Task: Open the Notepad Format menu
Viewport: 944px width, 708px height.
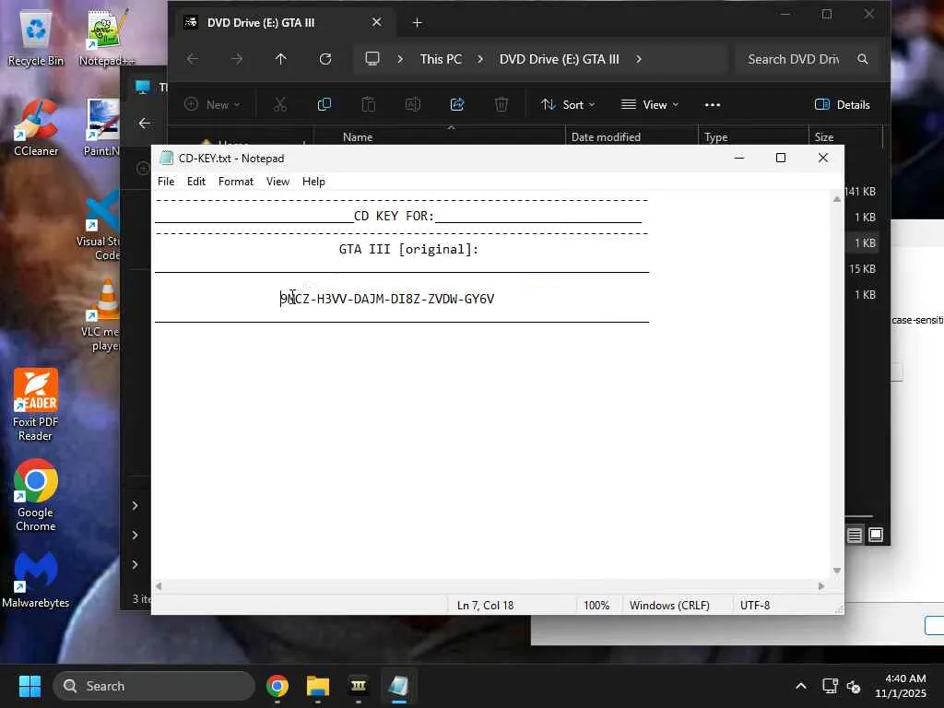Action: coord(235,182)
